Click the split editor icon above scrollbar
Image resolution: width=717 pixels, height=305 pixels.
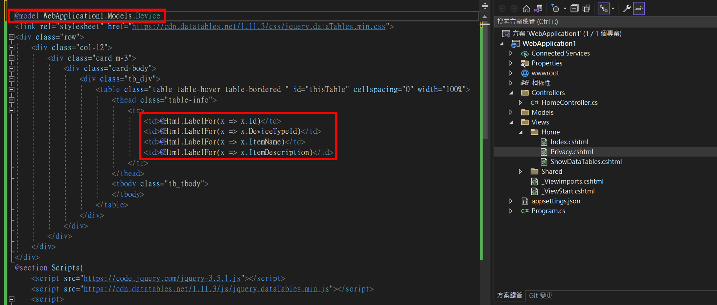[485, 6]
